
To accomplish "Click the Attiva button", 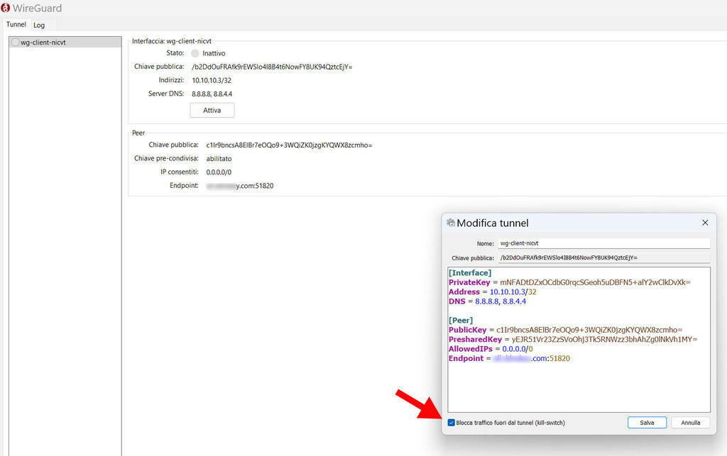I will click(212, 110).
